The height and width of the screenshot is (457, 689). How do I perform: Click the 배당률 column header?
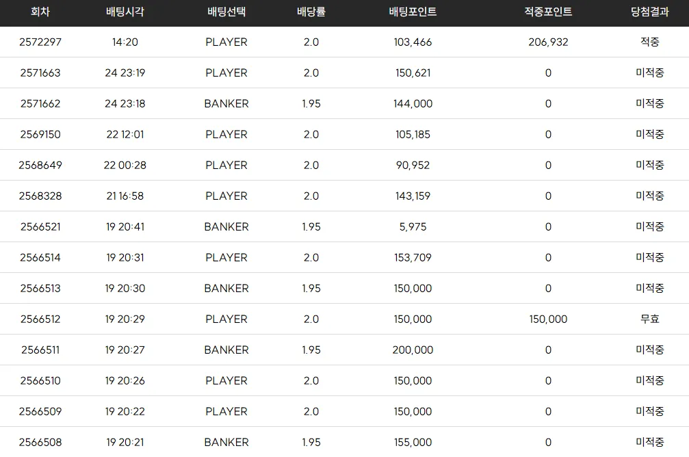pyautogui.click(x=311, y=12)
